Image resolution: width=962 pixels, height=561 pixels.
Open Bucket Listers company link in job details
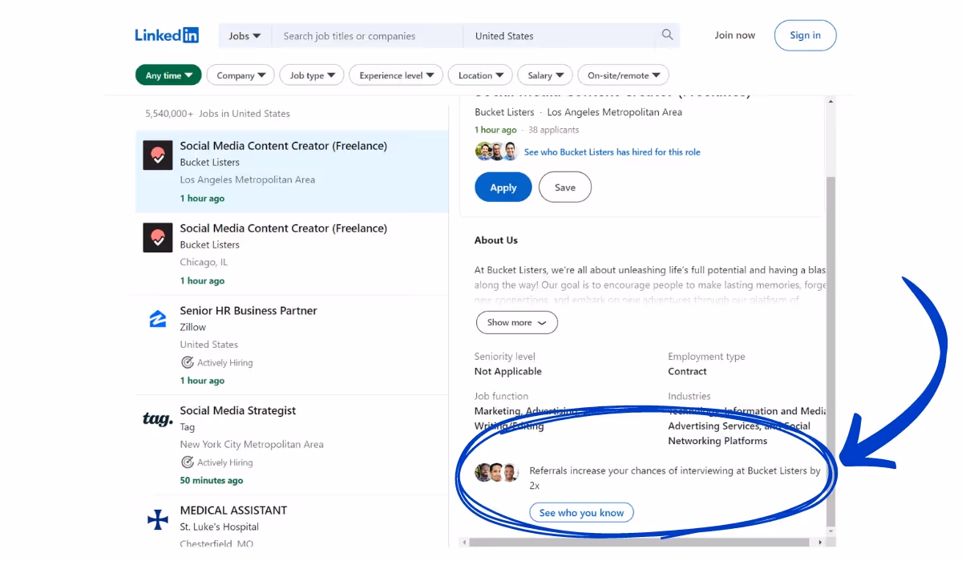click(503, 112)
